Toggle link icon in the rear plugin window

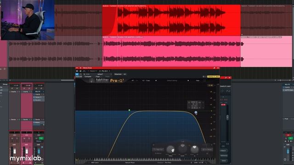click(223, 146)
